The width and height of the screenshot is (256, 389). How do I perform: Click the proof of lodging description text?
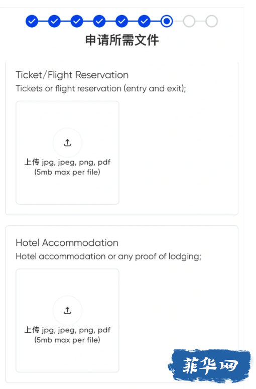pyautogui.click(x=108, y=256)
